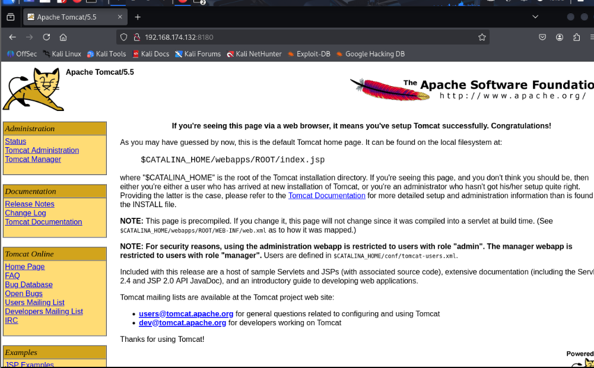Reload the current page

(x=46, y=37)
